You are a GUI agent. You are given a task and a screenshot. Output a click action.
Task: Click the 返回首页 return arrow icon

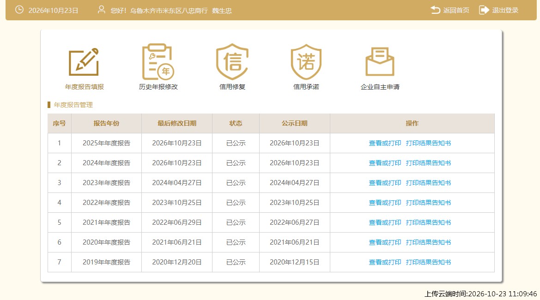point(435,10)
